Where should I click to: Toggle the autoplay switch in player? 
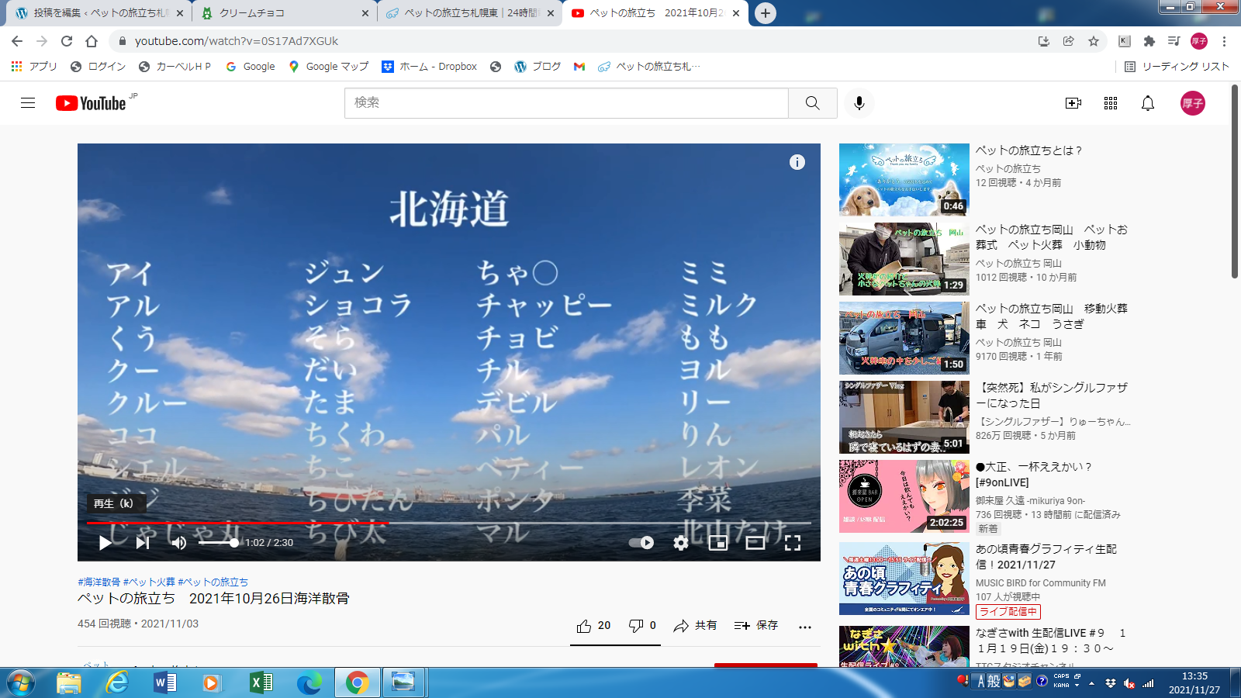(641, 543)
